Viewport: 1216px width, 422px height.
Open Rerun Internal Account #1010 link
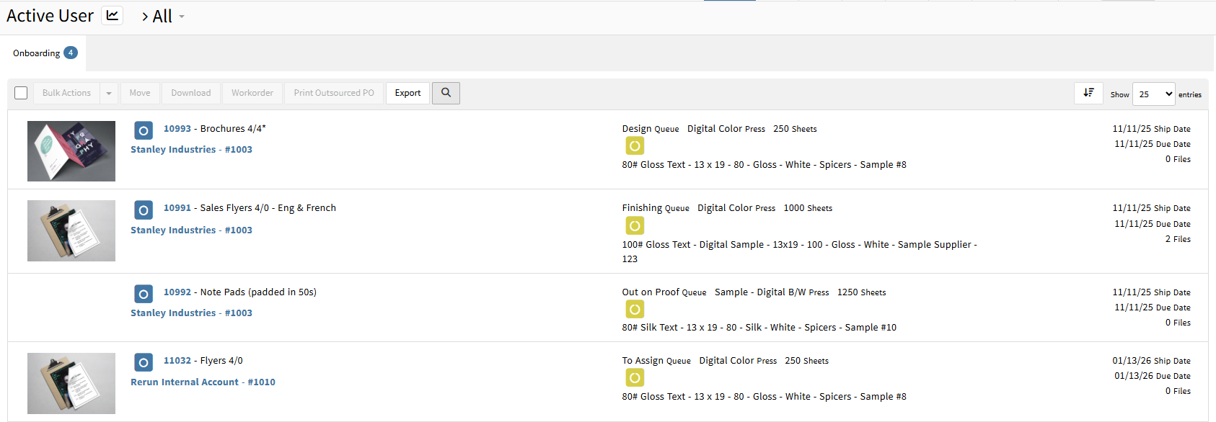(203, 382)
